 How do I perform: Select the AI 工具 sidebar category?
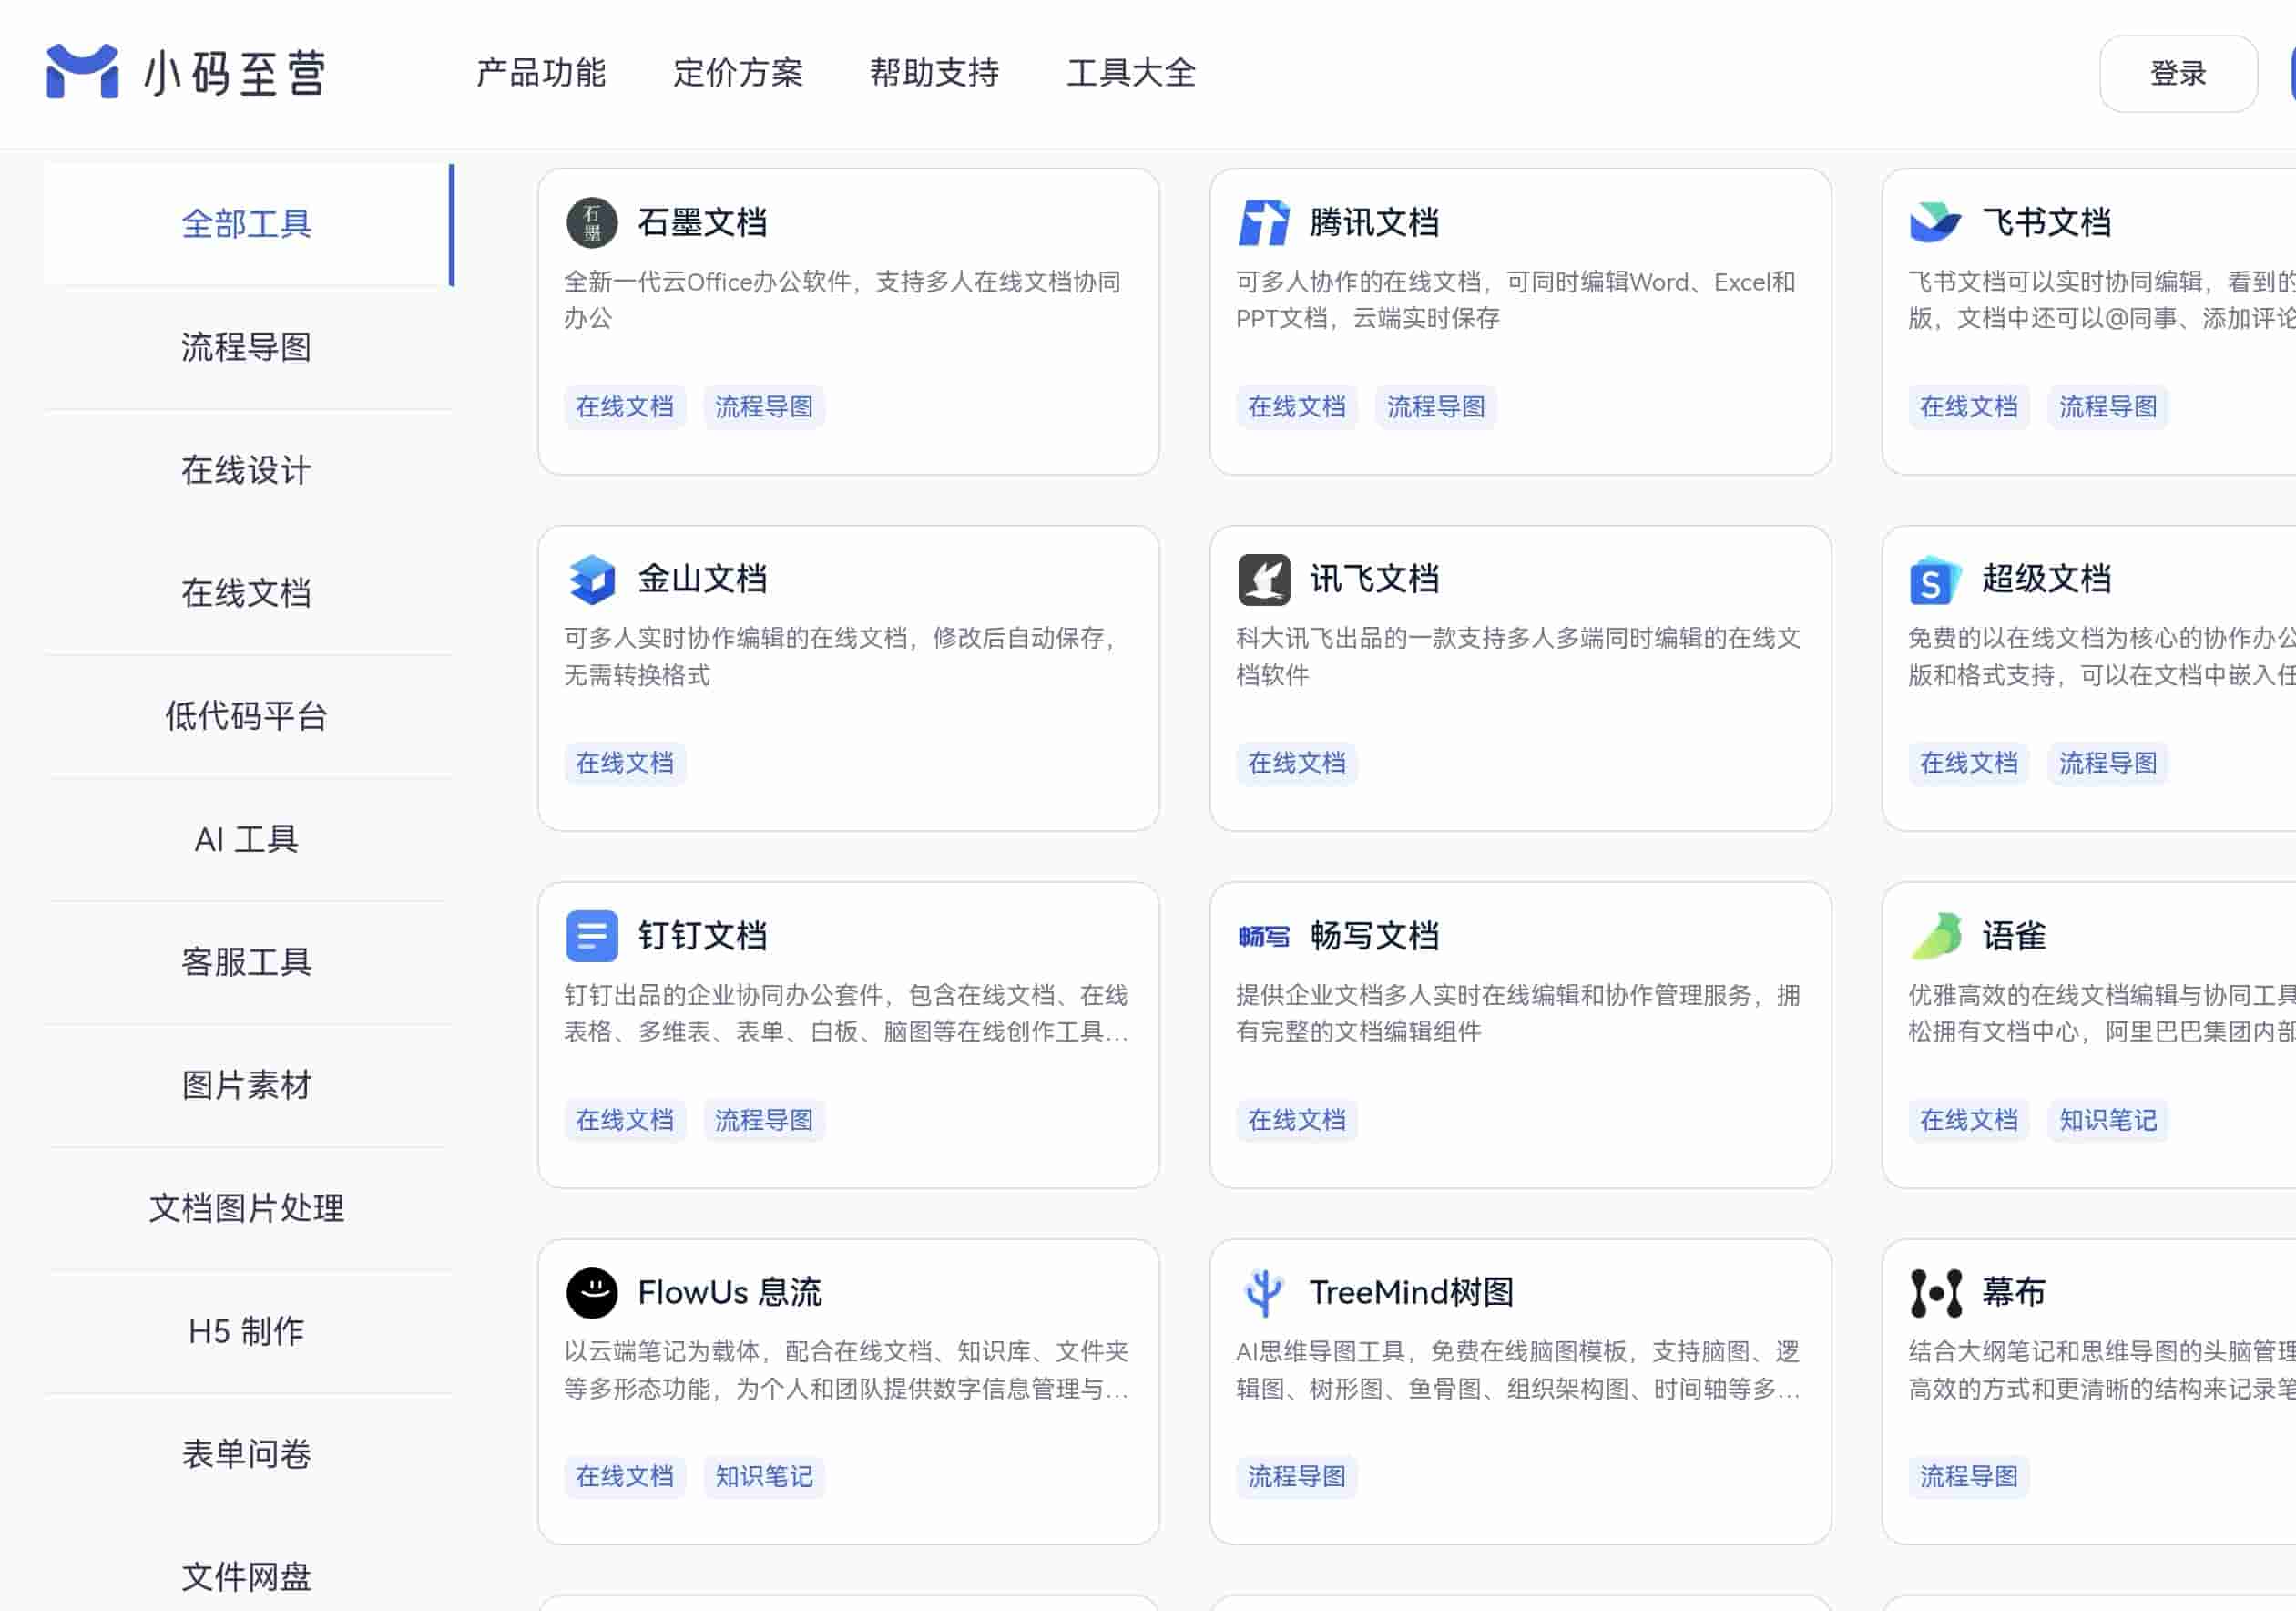[248, 839]
